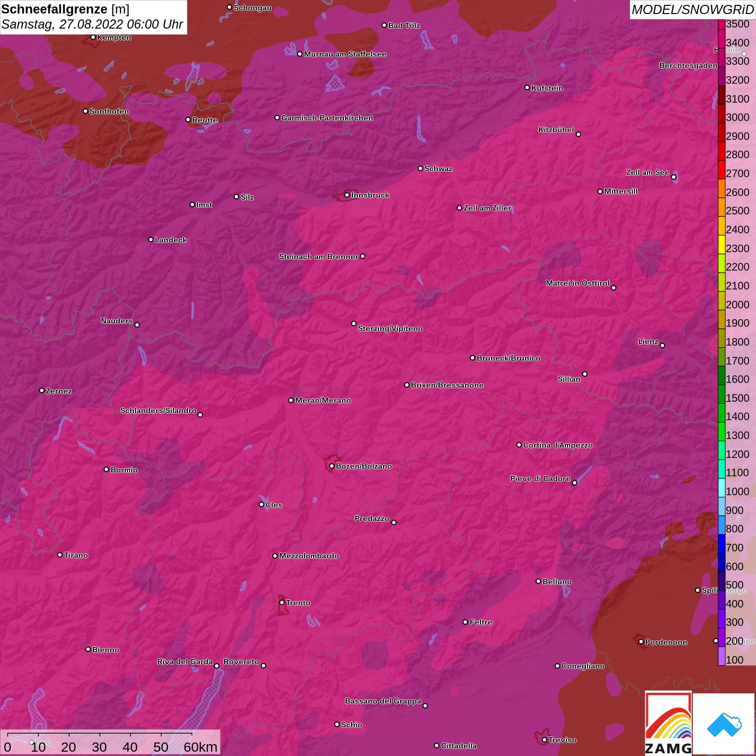Click the Matrei in Osttirol label

[578, 283]
